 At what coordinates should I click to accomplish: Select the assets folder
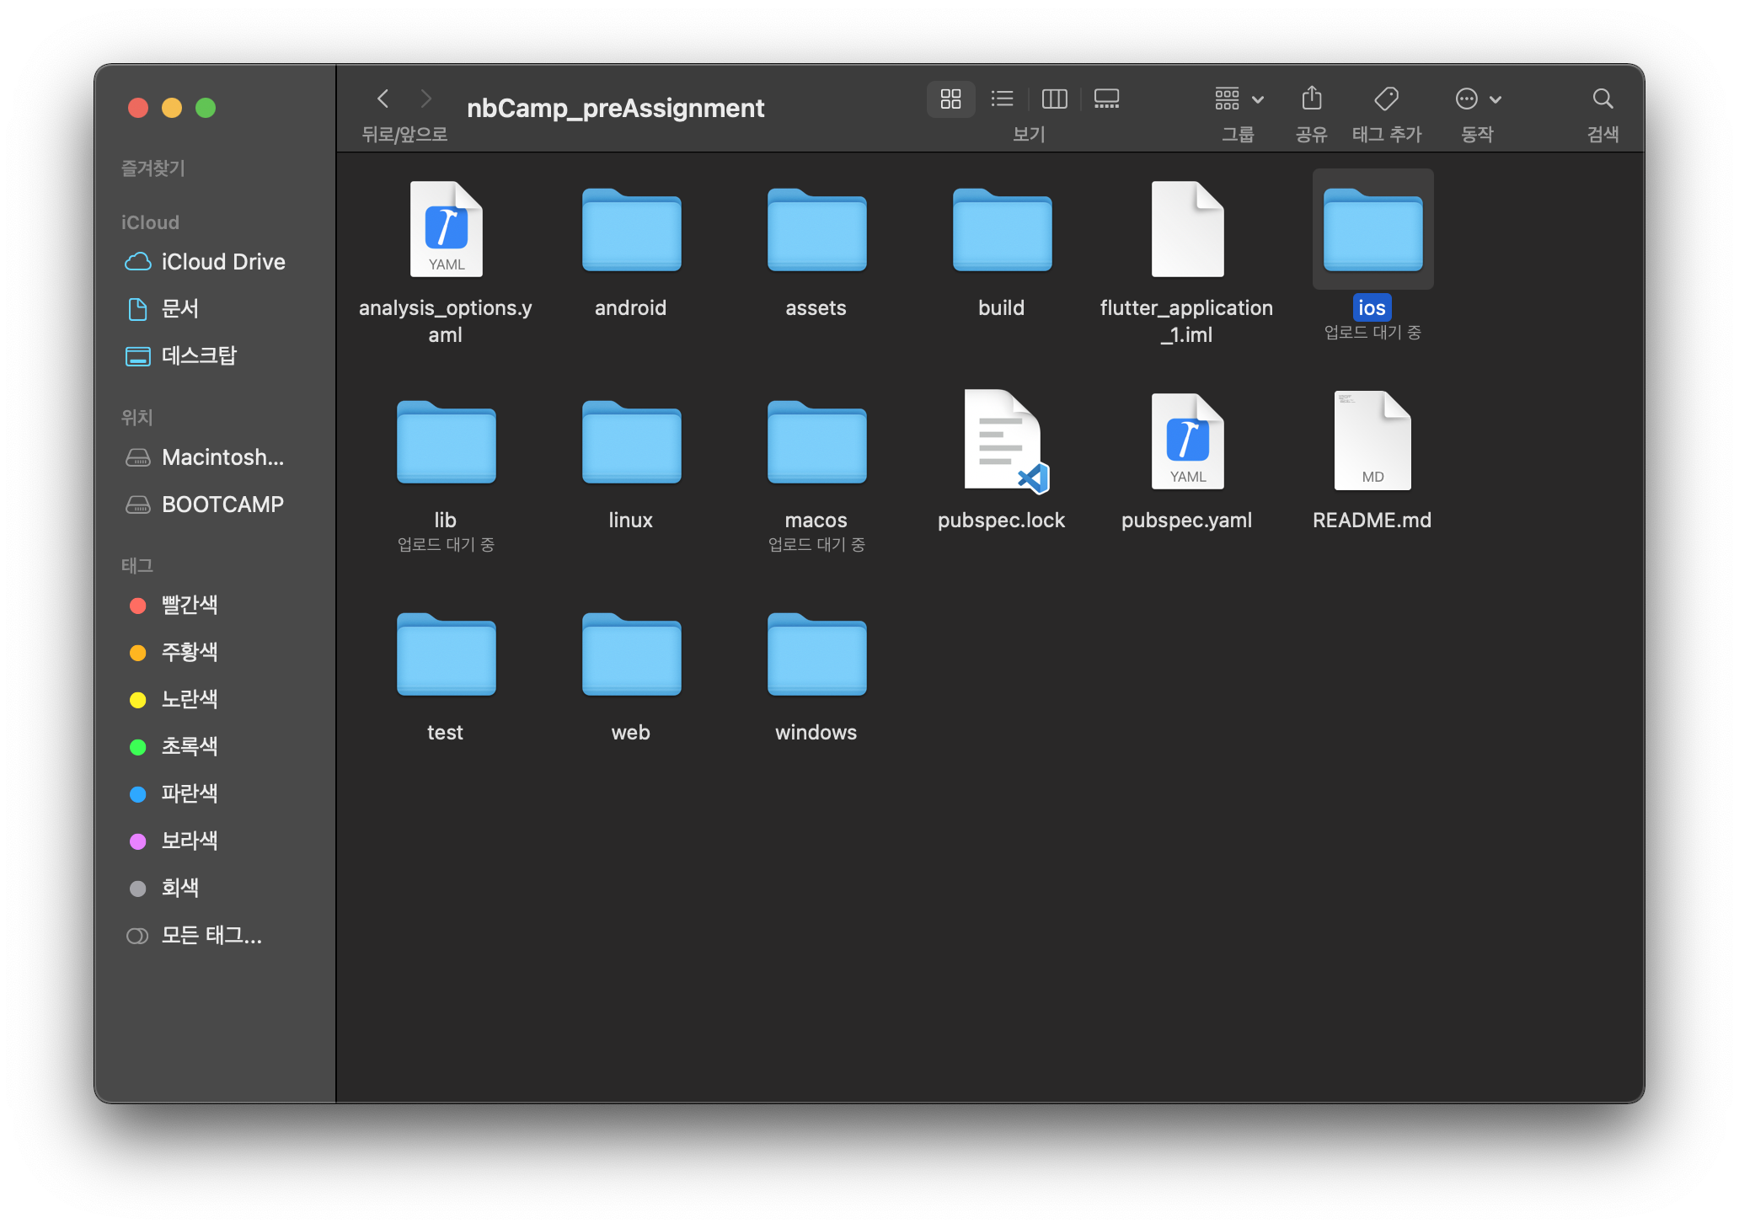click(816, 229)
